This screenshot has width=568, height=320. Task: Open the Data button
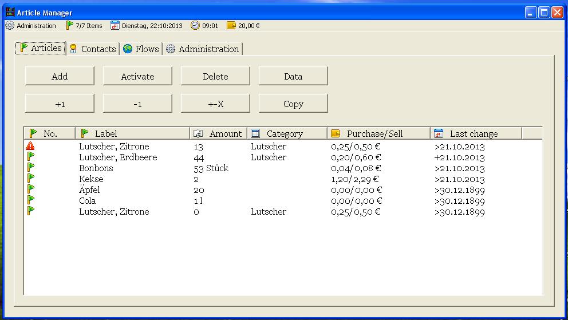293,76
